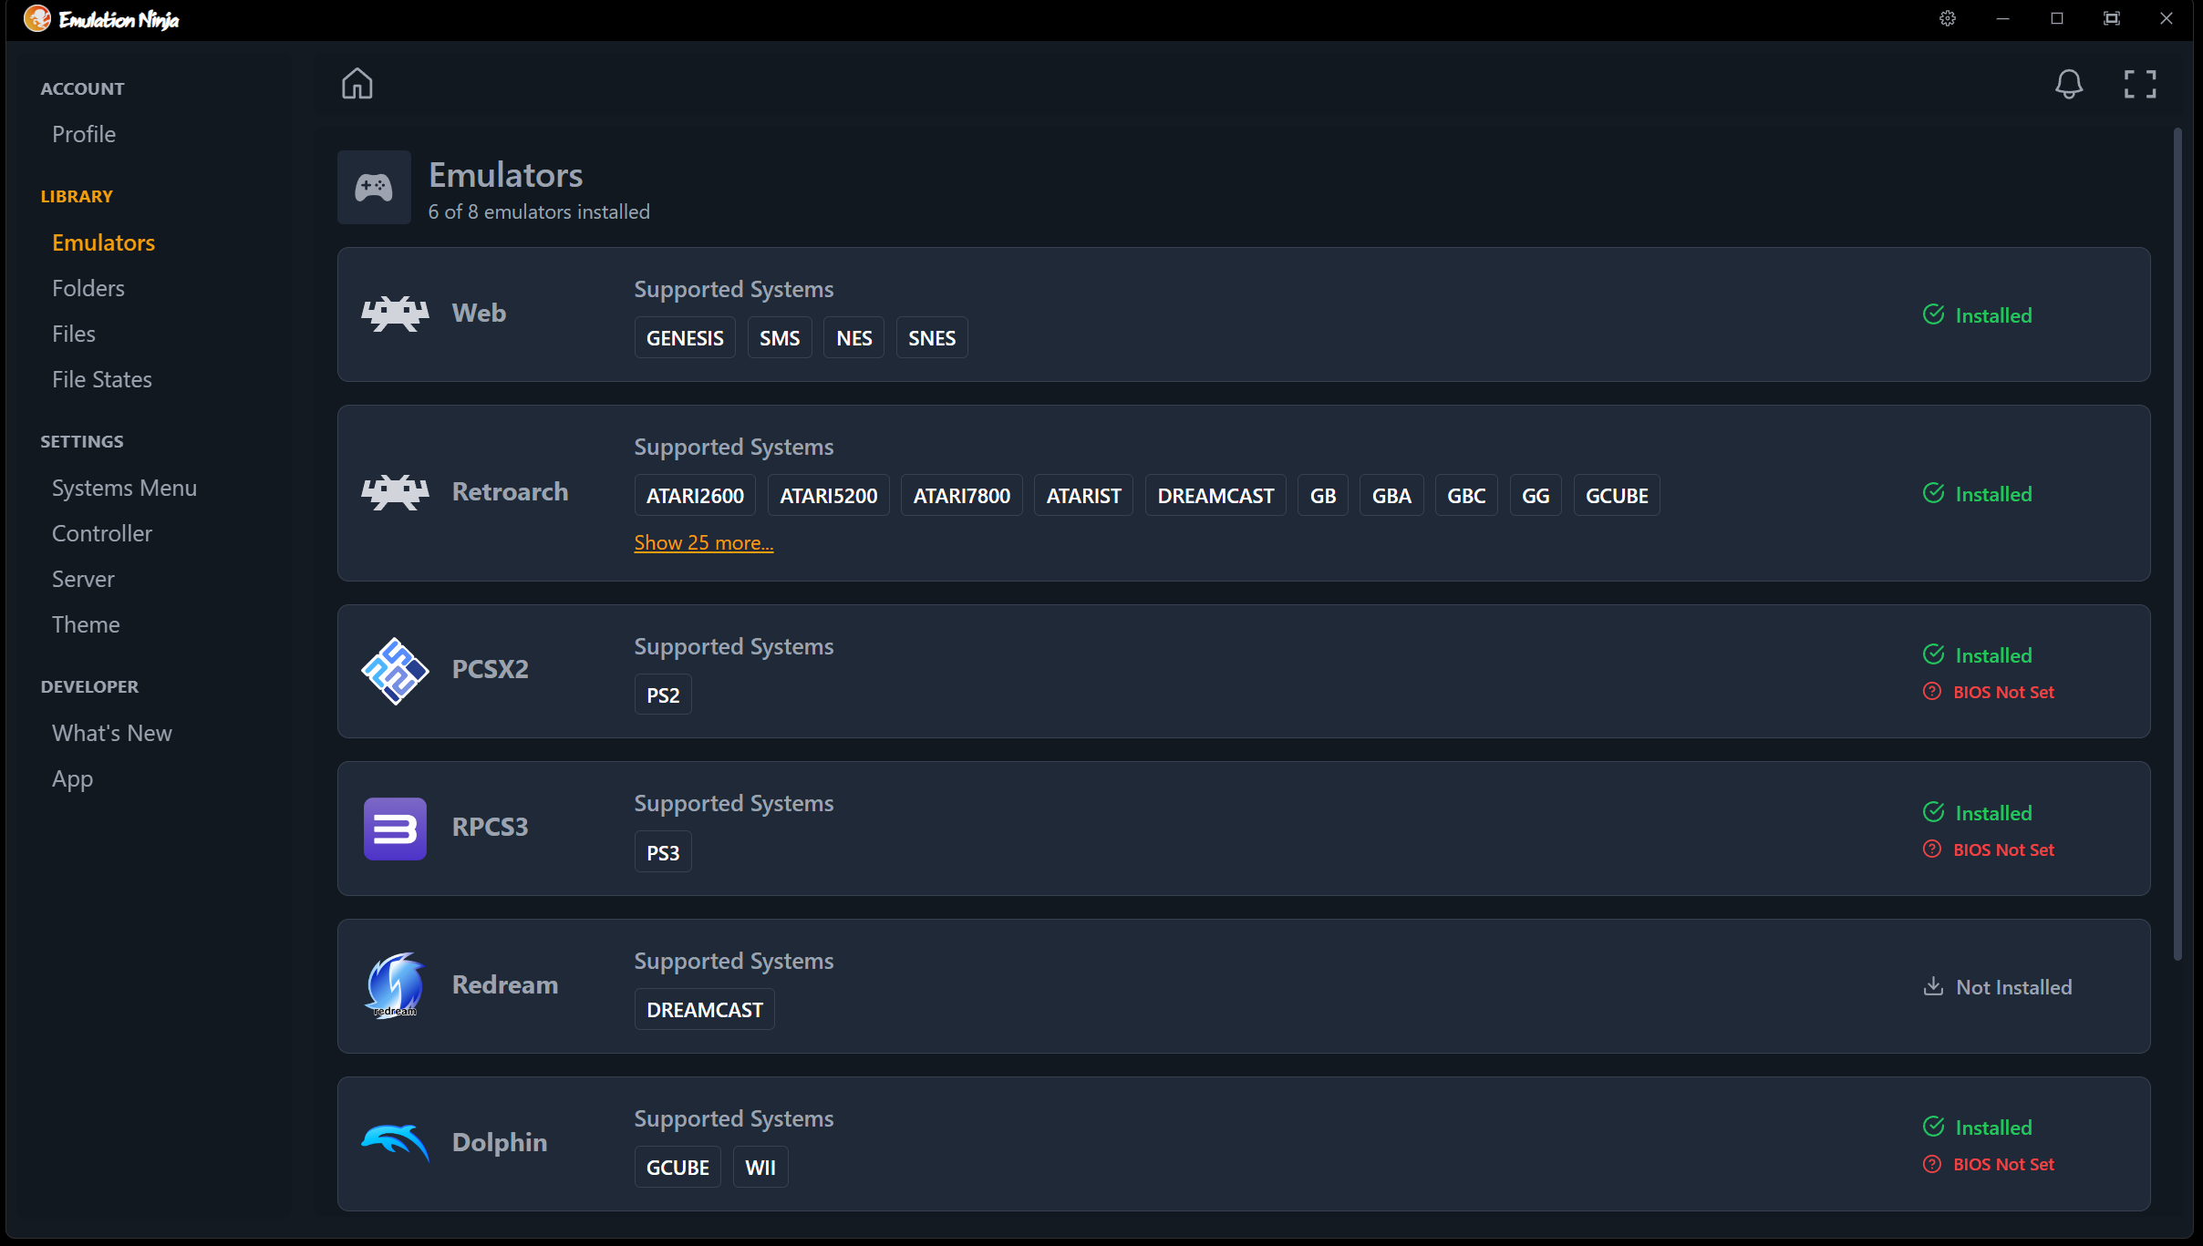Screen dimensions: 2203x1246
Task: Open What's New under Developer
Action: (x=111, y=732)
